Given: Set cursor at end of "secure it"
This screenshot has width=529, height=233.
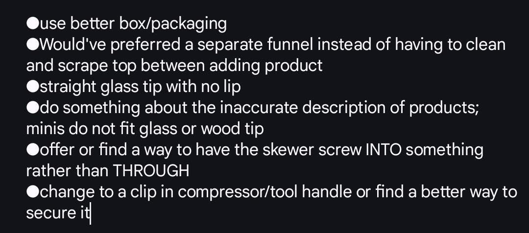Looking at the screenshot, I should click(x=90, y=213).
